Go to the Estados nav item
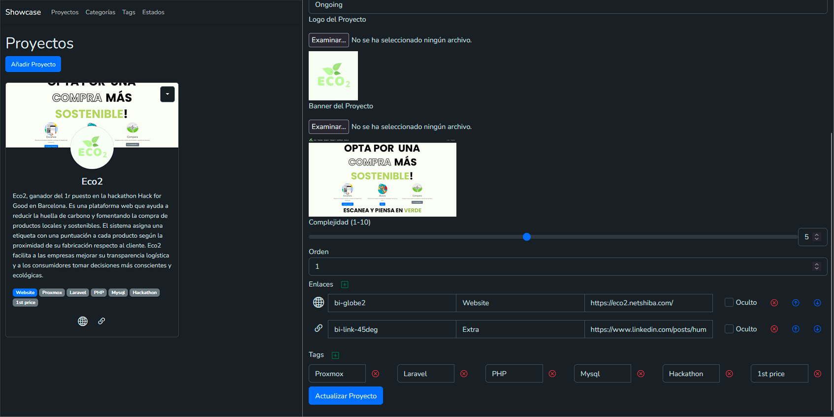Screen dimensions: 834x417 (153, 12)
